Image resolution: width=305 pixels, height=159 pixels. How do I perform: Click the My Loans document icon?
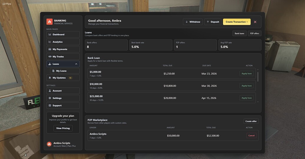tap(53, 71)
